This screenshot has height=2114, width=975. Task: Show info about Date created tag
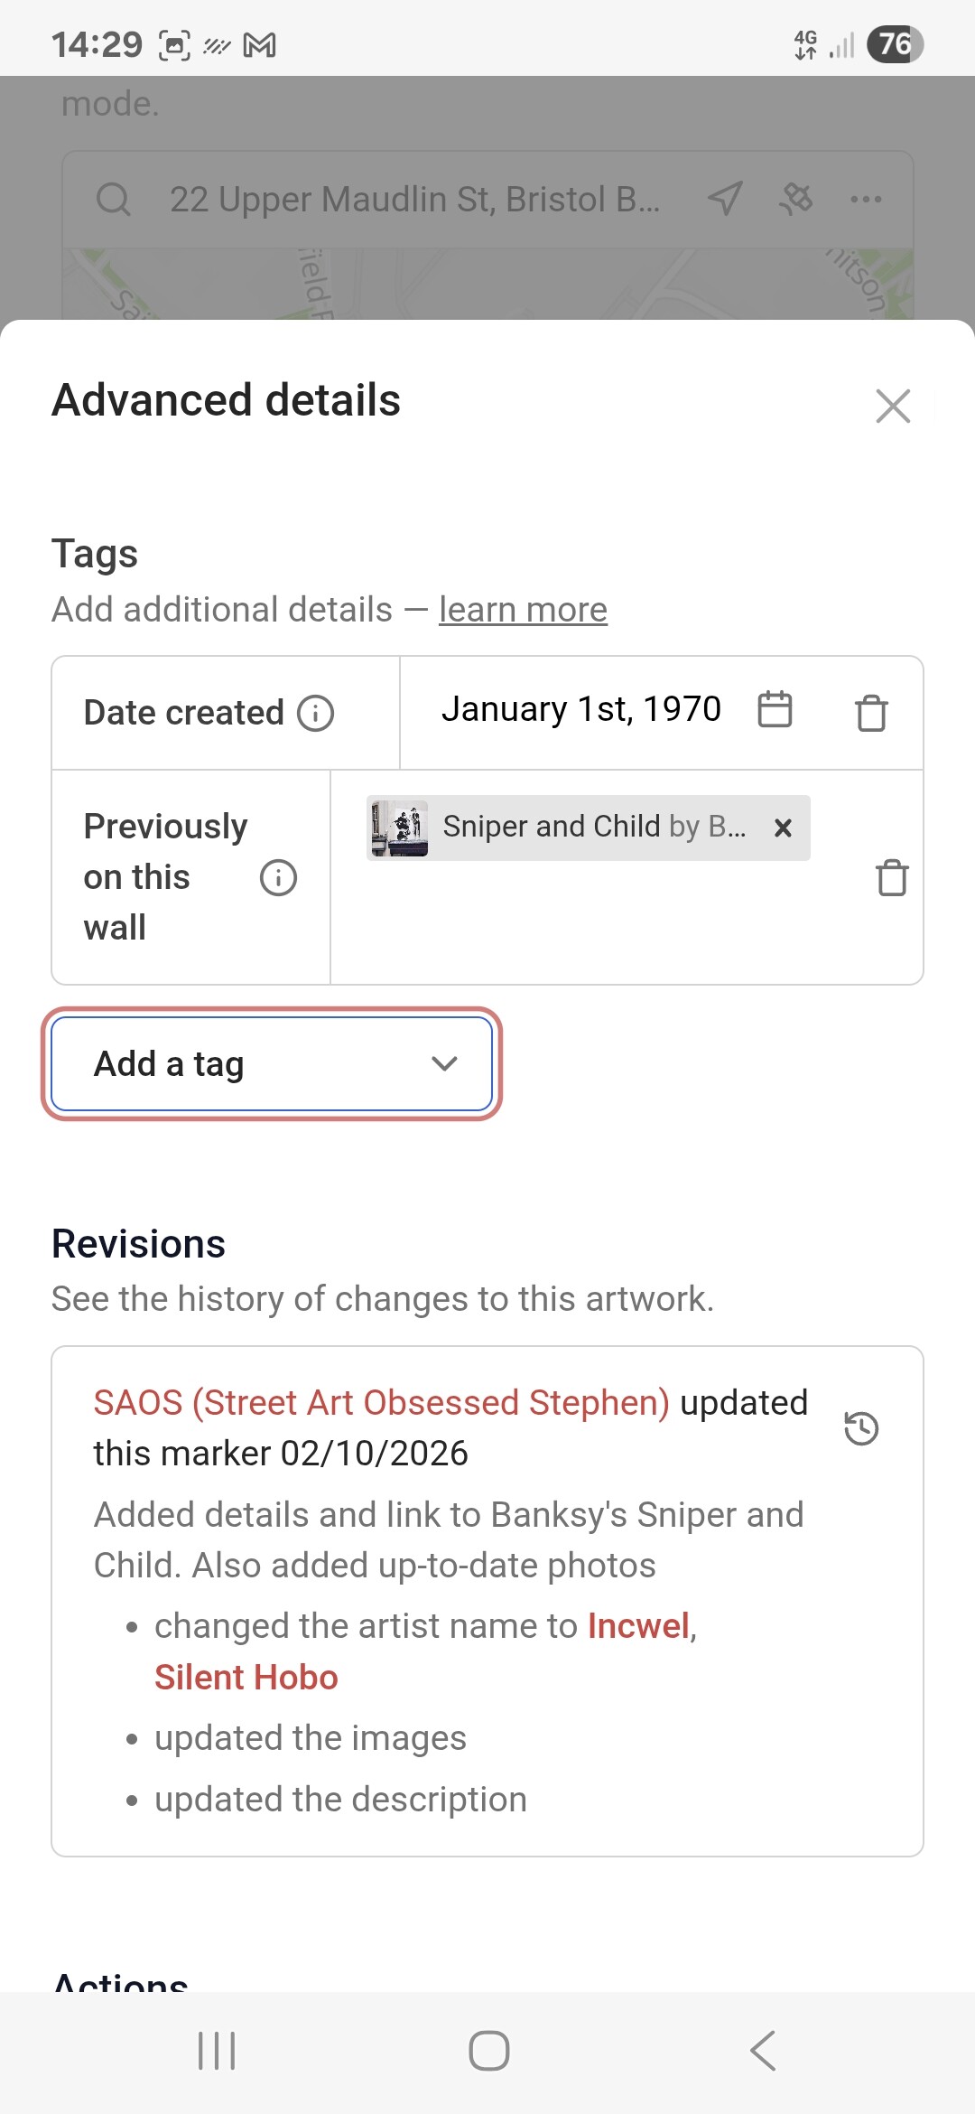pos(316,713)
